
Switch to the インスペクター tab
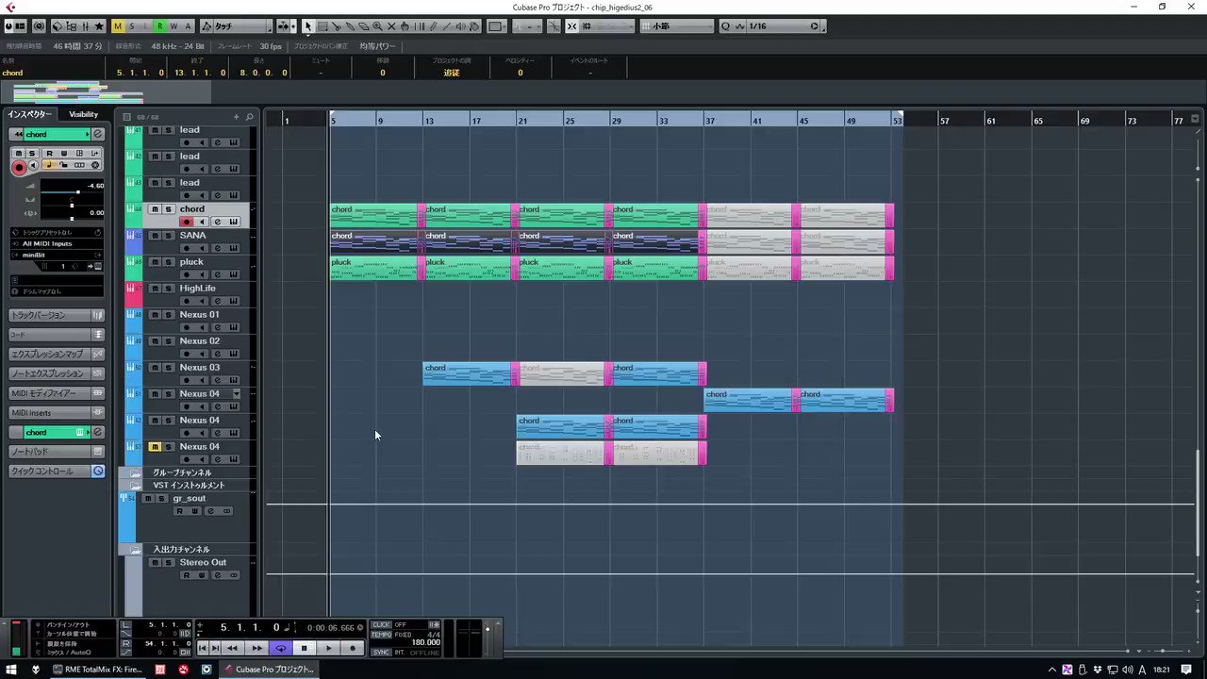pos(30,114)
